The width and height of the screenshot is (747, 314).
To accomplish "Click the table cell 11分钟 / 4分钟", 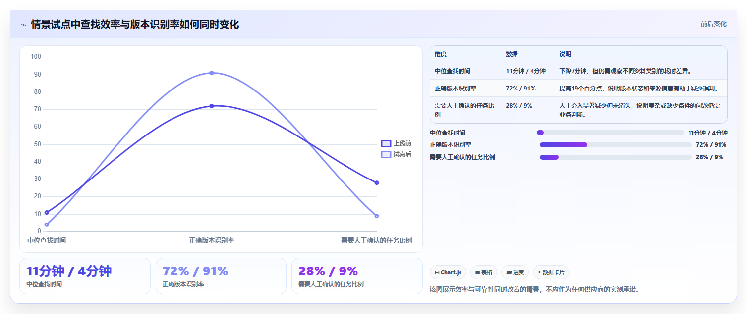I will pyautogui.click(x=526, y=71).
